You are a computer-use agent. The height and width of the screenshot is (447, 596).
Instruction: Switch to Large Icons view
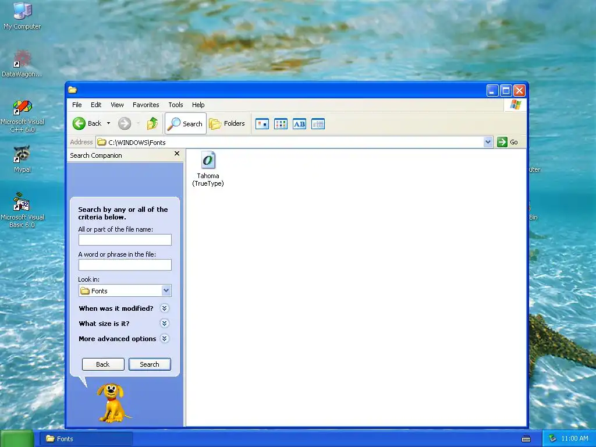tap(262, 124)
